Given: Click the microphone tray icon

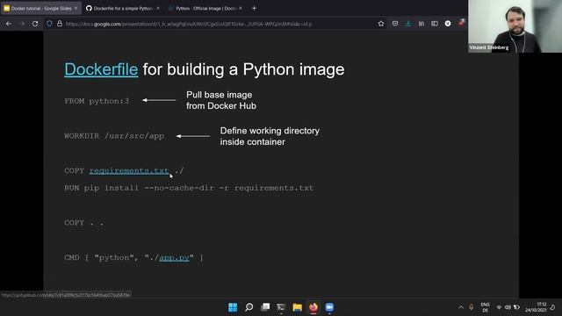Looking at the screenshot, I should coord(472,307).
